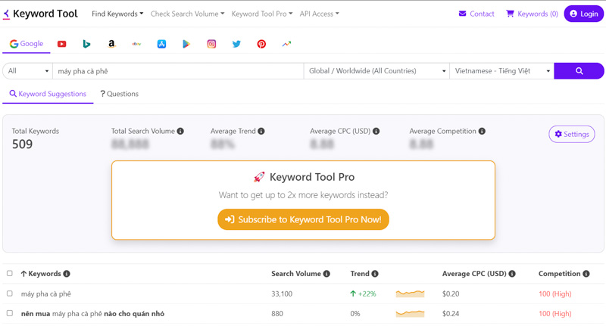606x326 pixels.
Task: Select the Google Play Store icon
Action: click(186, 44)
